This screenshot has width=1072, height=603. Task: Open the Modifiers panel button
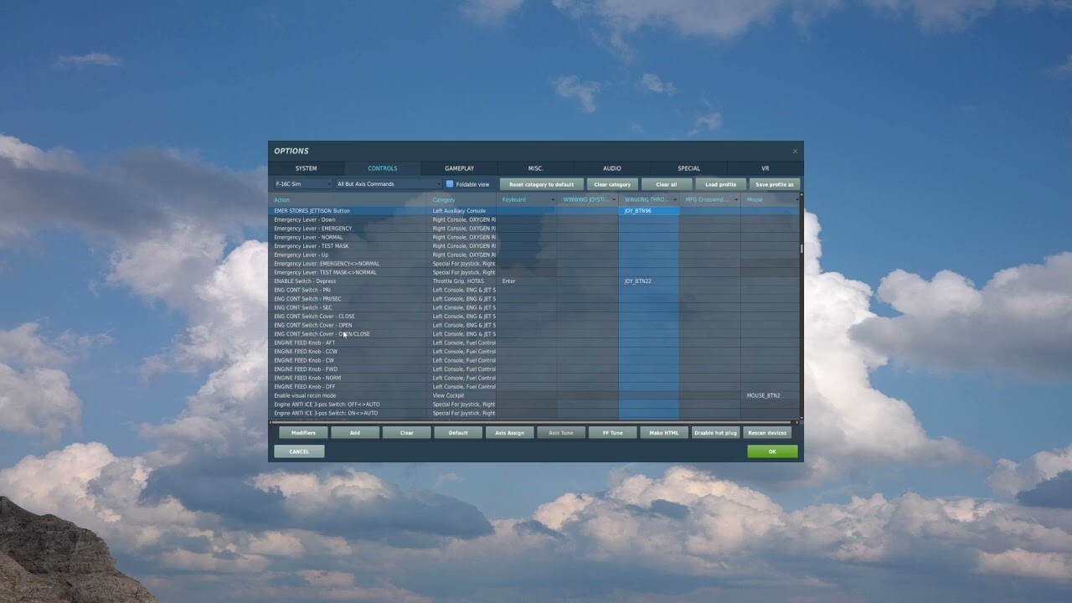303,433
